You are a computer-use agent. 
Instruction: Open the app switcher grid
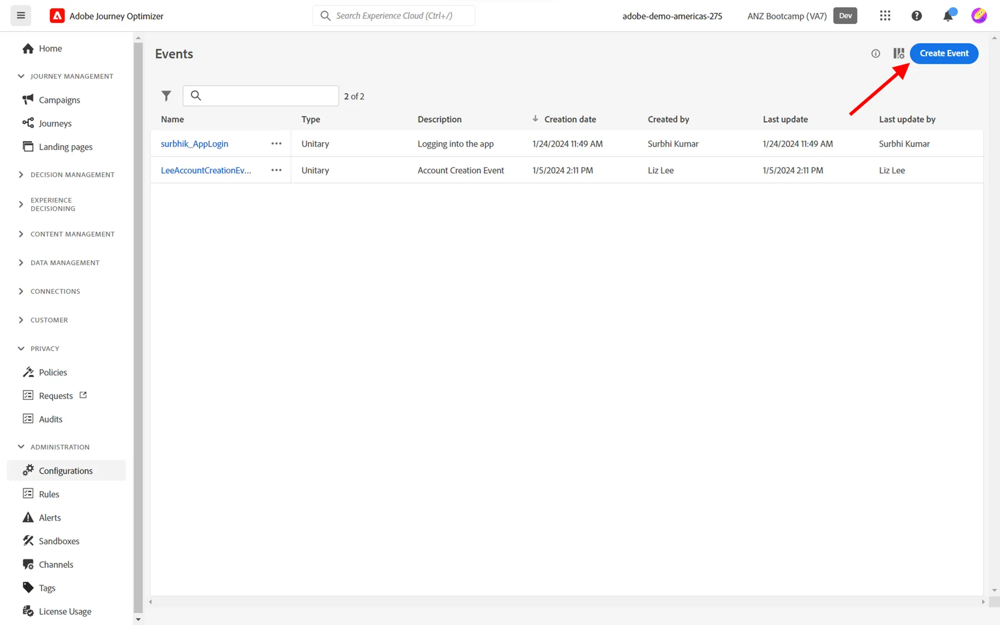(x=885, y=16)
